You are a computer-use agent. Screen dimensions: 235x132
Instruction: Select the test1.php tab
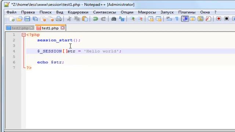pos(50,28)
